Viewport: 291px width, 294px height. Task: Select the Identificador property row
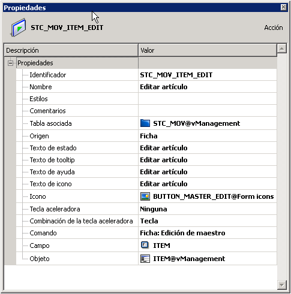click(146, 75)
